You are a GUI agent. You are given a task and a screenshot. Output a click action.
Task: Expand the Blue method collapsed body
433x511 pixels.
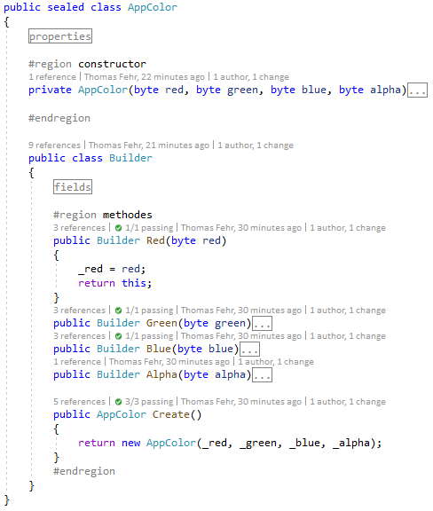pos(249,350)
